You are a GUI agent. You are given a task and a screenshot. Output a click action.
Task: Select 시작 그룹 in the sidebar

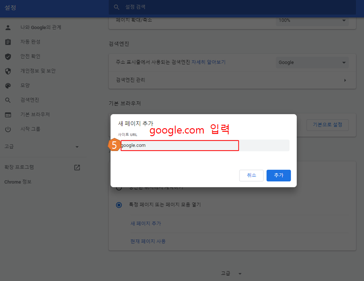point(31,129)
